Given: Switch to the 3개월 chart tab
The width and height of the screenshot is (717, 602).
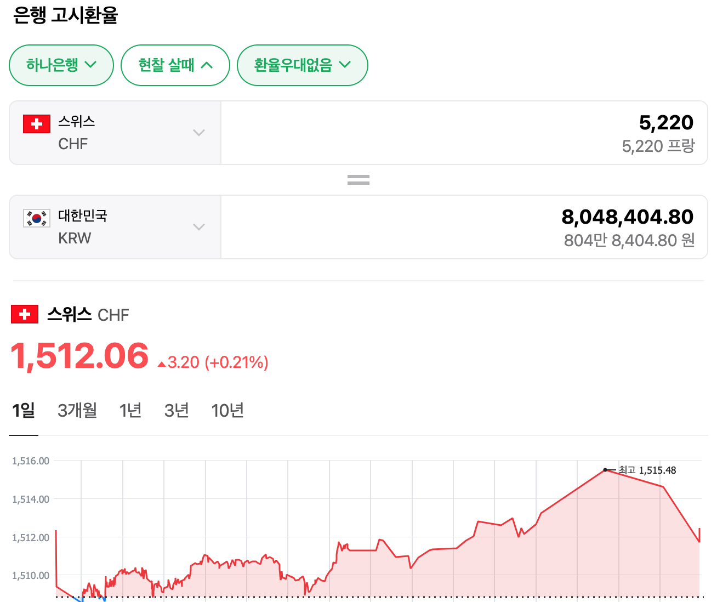Looking at the screenshot, I should [77, 410].
